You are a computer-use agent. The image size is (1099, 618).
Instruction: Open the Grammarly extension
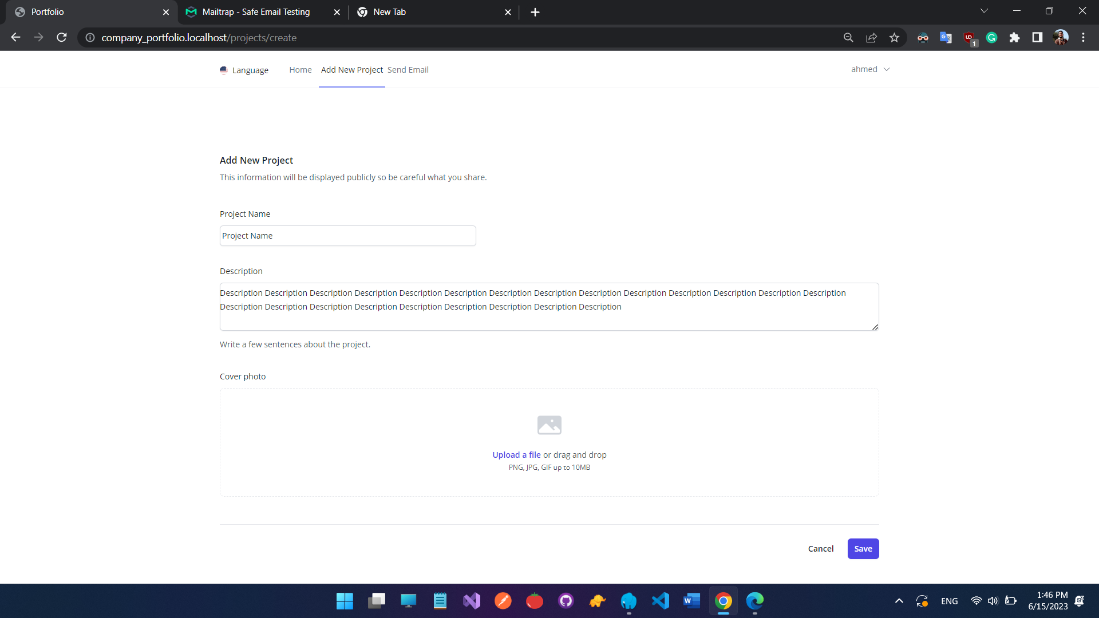point(991,37)
